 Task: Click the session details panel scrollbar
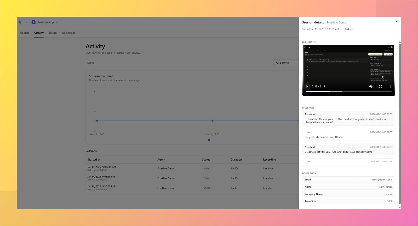[399, 124]
